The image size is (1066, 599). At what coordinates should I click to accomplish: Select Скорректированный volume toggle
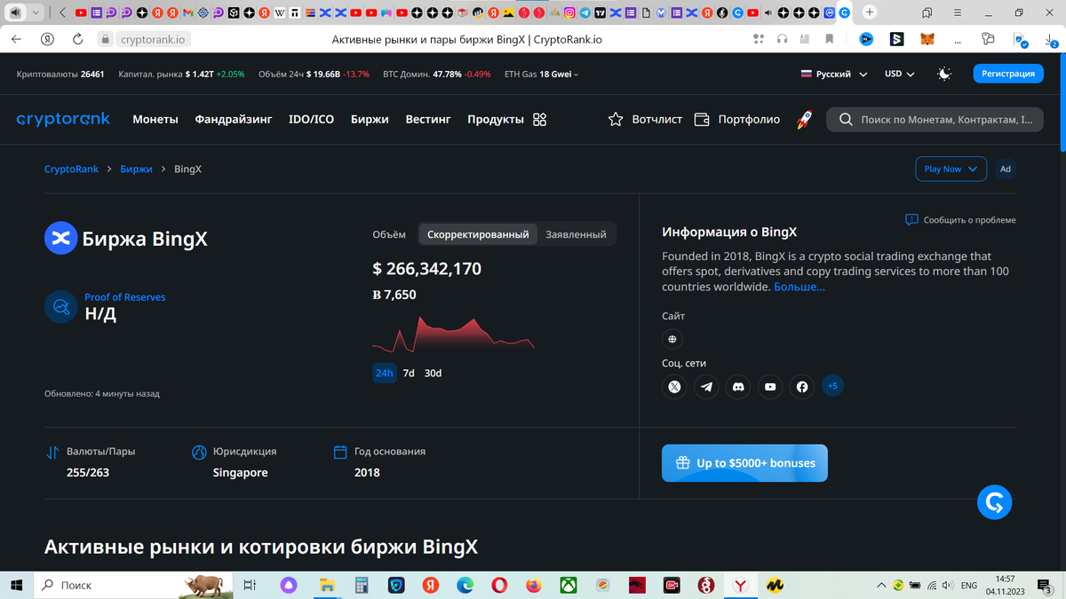coord(478,234)
